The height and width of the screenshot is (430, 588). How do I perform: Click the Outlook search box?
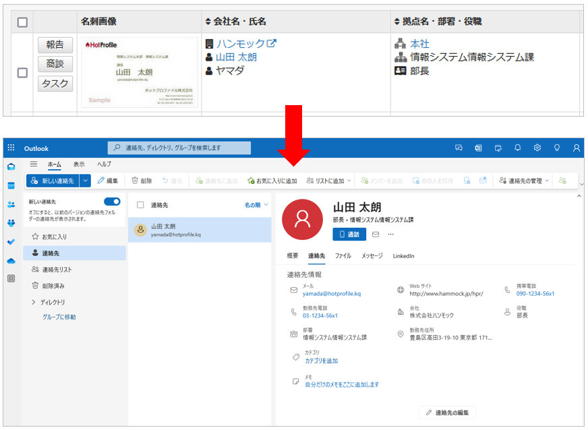(179, 148)
